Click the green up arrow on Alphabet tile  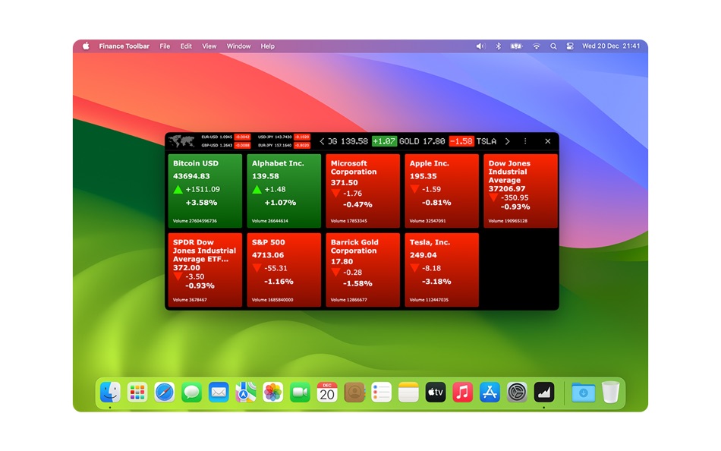coord(257,189)
